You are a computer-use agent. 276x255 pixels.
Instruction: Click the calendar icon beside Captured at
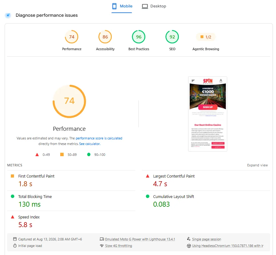pos(15,239)
